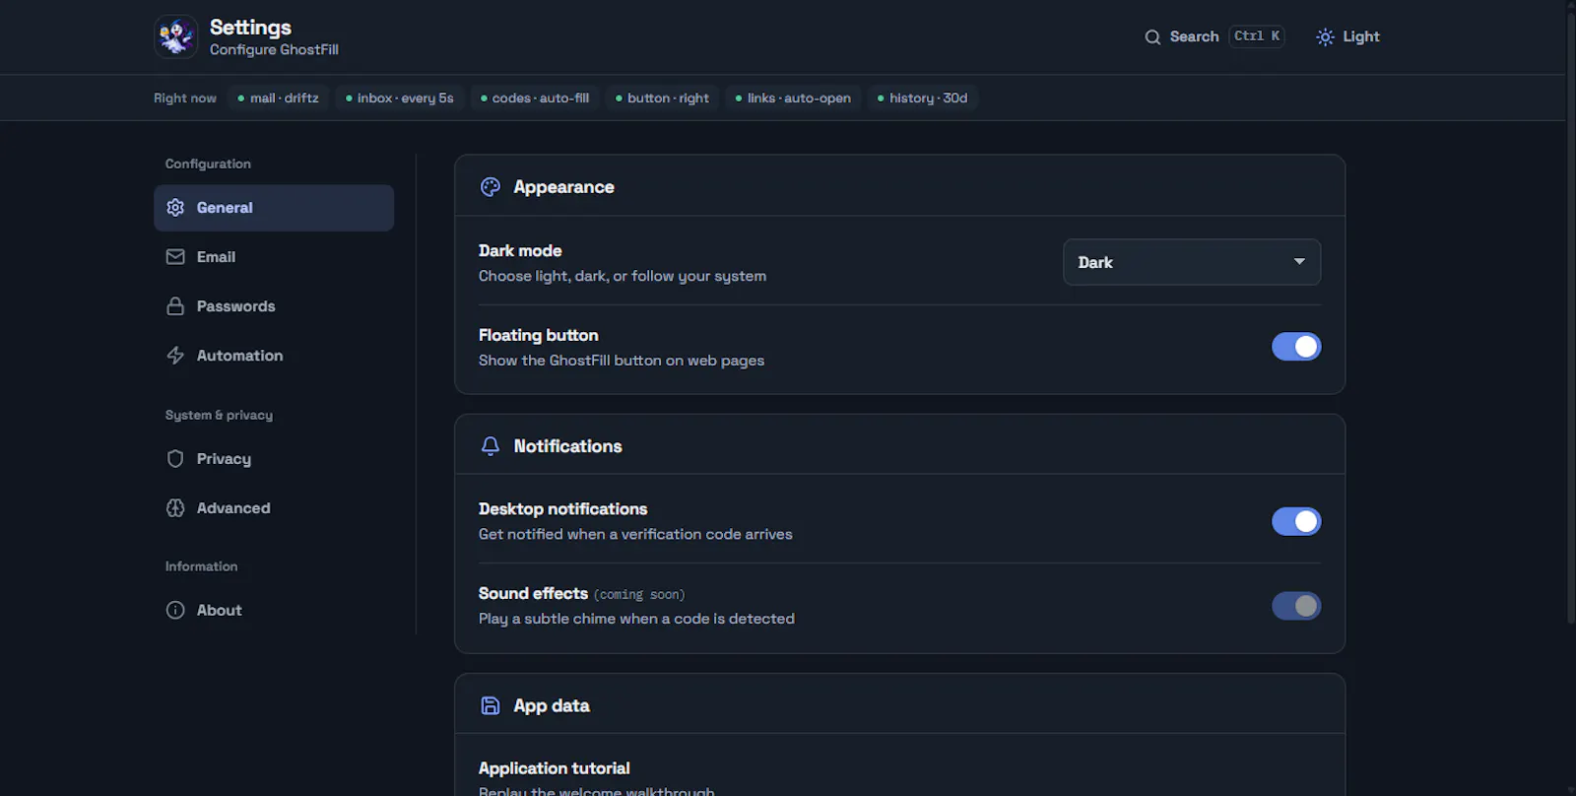Open the About section
Image resolution: width=1576 pixels, height=796 pixels.
pyautogui.click(x=274, y=610)
